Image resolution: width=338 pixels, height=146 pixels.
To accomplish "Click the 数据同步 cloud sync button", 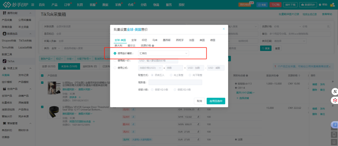I will point(308,5).
